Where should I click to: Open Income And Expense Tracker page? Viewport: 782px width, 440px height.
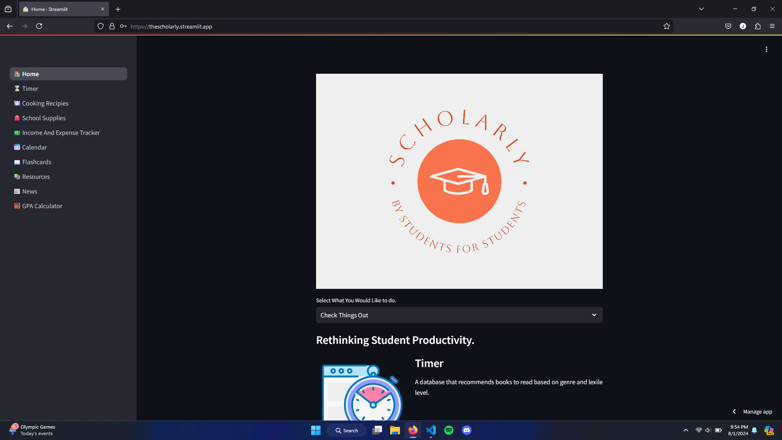[x=61, y=133]
